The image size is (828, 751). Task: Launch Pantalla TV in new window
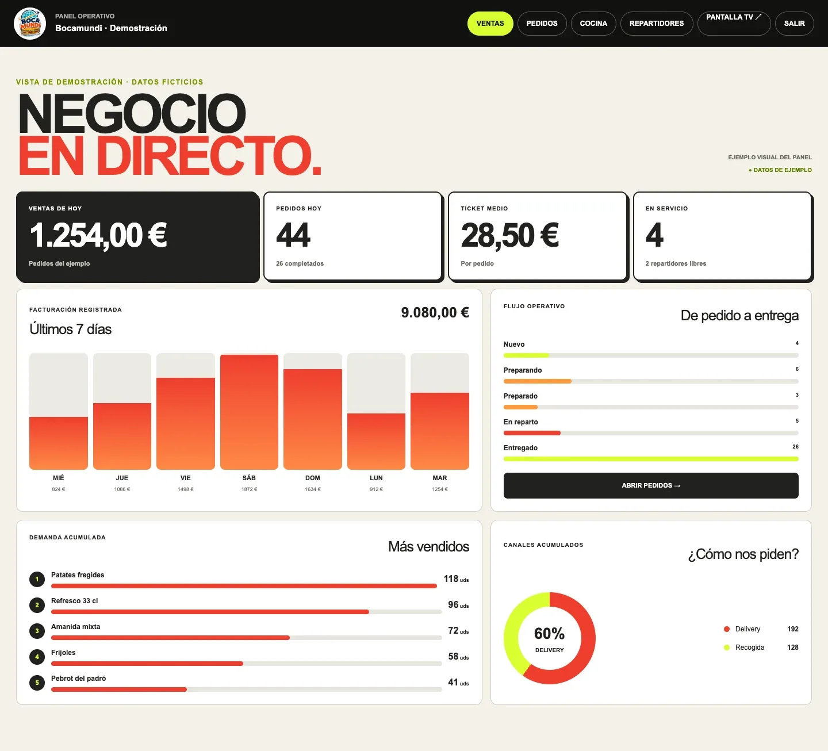(734, 24)
